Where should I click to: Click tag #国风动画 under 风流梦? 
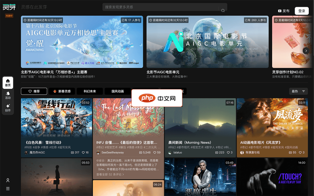pos(291,147)
